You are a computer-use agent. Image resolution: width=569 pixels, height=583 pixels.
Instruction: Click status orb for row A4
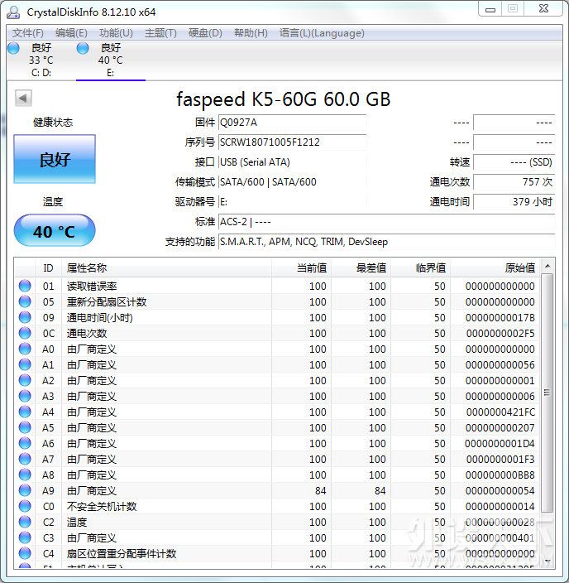pyautogui.click(x=25, y=412)
